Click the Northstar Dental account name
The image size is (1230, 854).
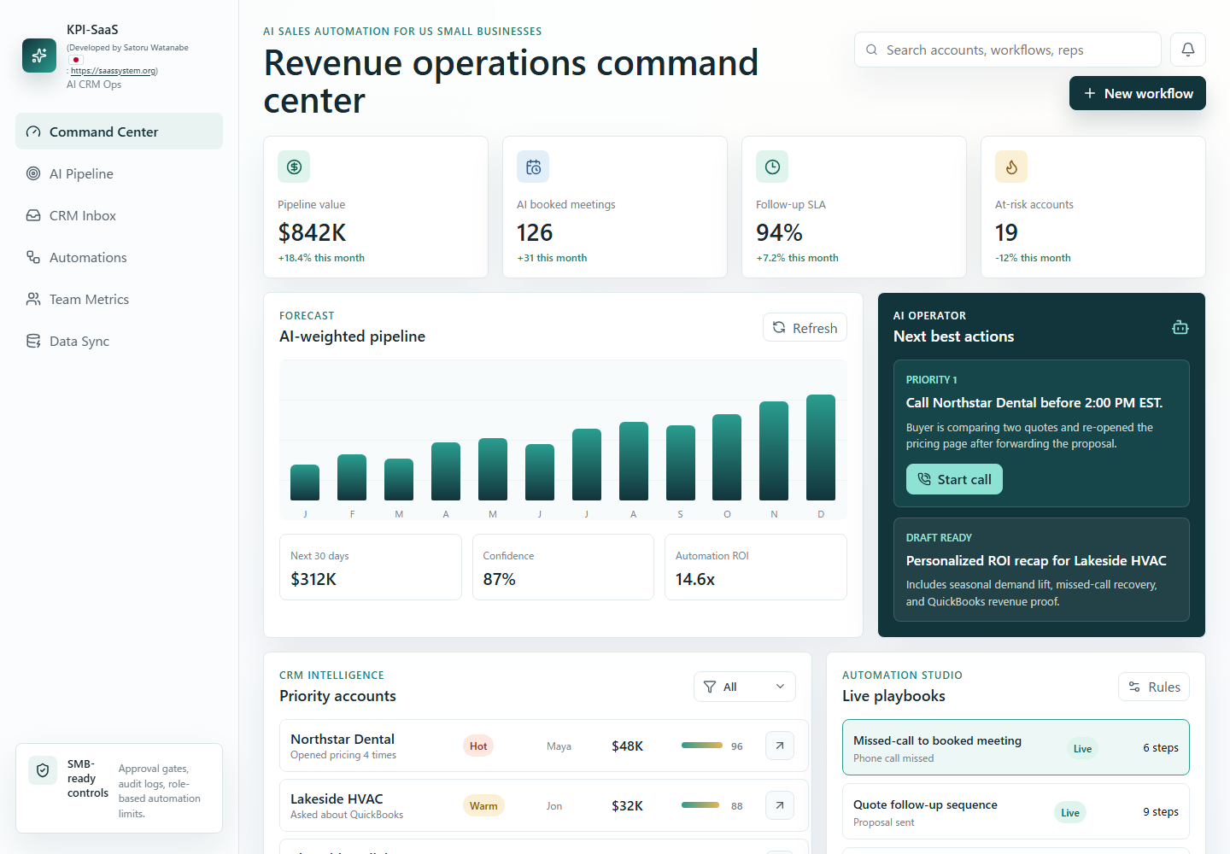click(343, 739)
